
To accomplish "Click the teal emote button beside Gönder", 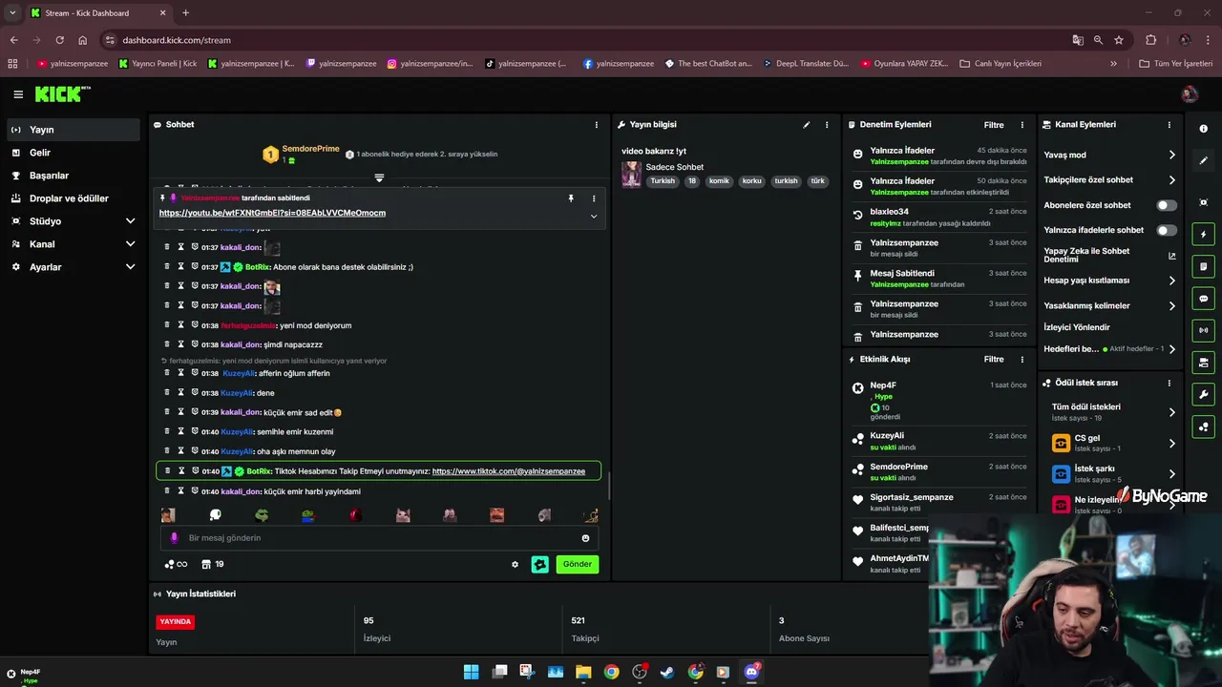I will [540, 564].
